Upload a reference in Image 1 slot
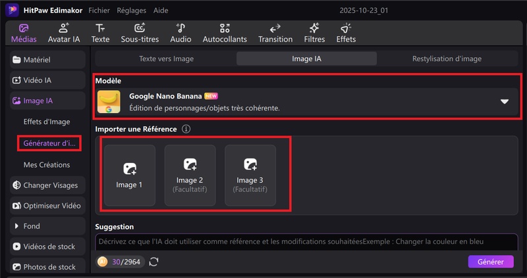Image resolution: width=527 pixels, height=278 pixels. click(129, 175)
